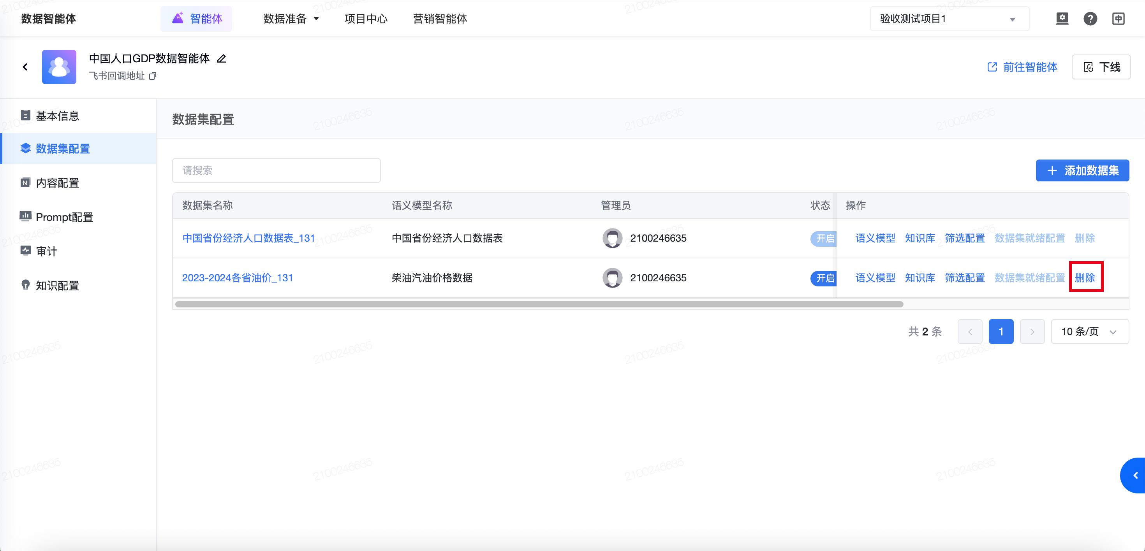
Task: Click the agent avatar thumbnail
Action: (x=59, y=67)
